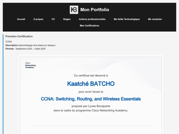This screenshot has height=134, width=179.
Task: Open Ma Veille Technologique page
Action: pyautogui.click(x=127, y=19)
